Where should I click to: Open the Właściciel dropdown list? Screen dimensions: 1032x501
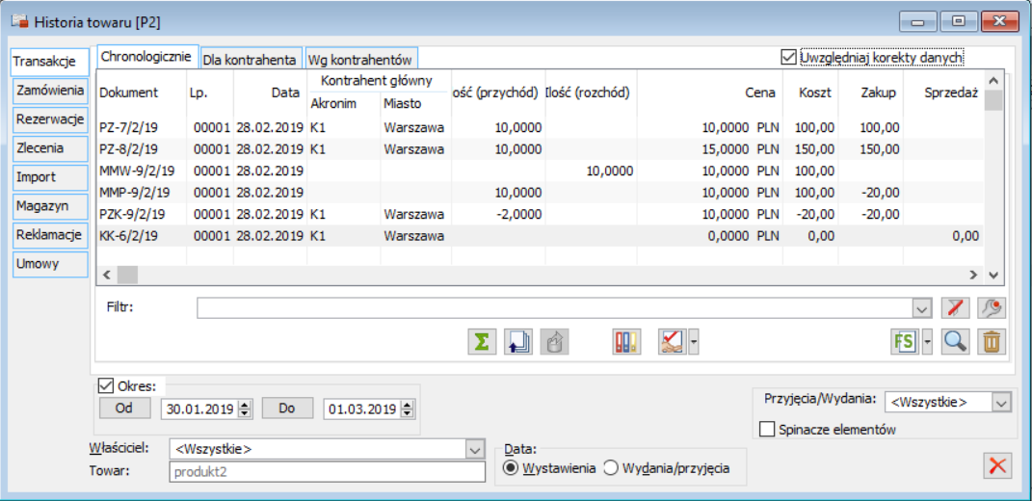[474, 449]
